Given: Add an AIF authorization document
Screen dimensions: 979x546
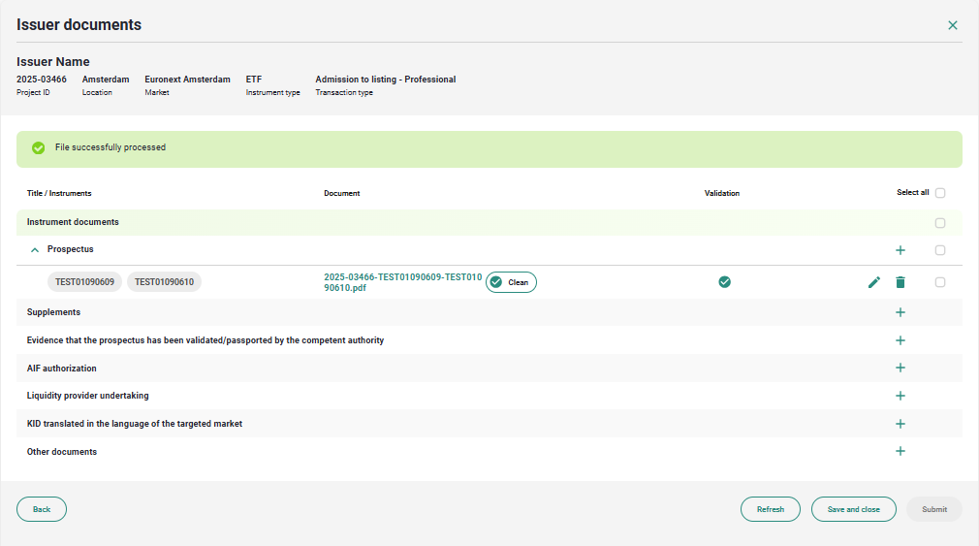Looking at the screenshot, I should (x=900, y=368).
